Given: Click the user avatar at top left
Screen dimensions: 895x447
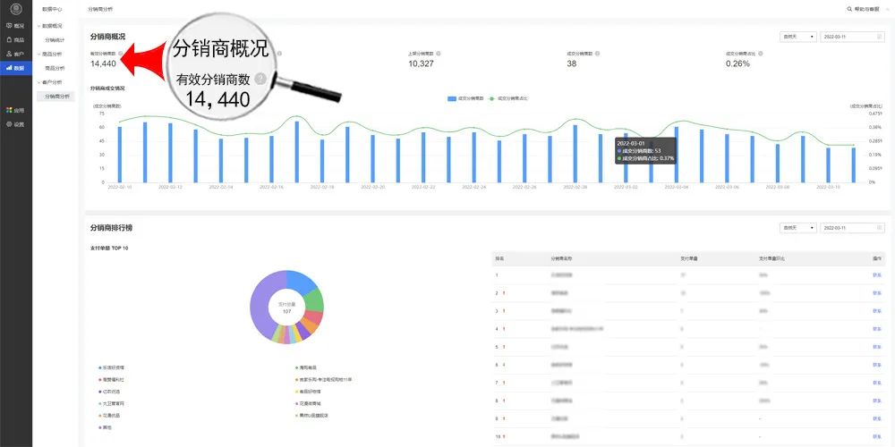Looking at the screenshot, I should [x=15, y=9].
